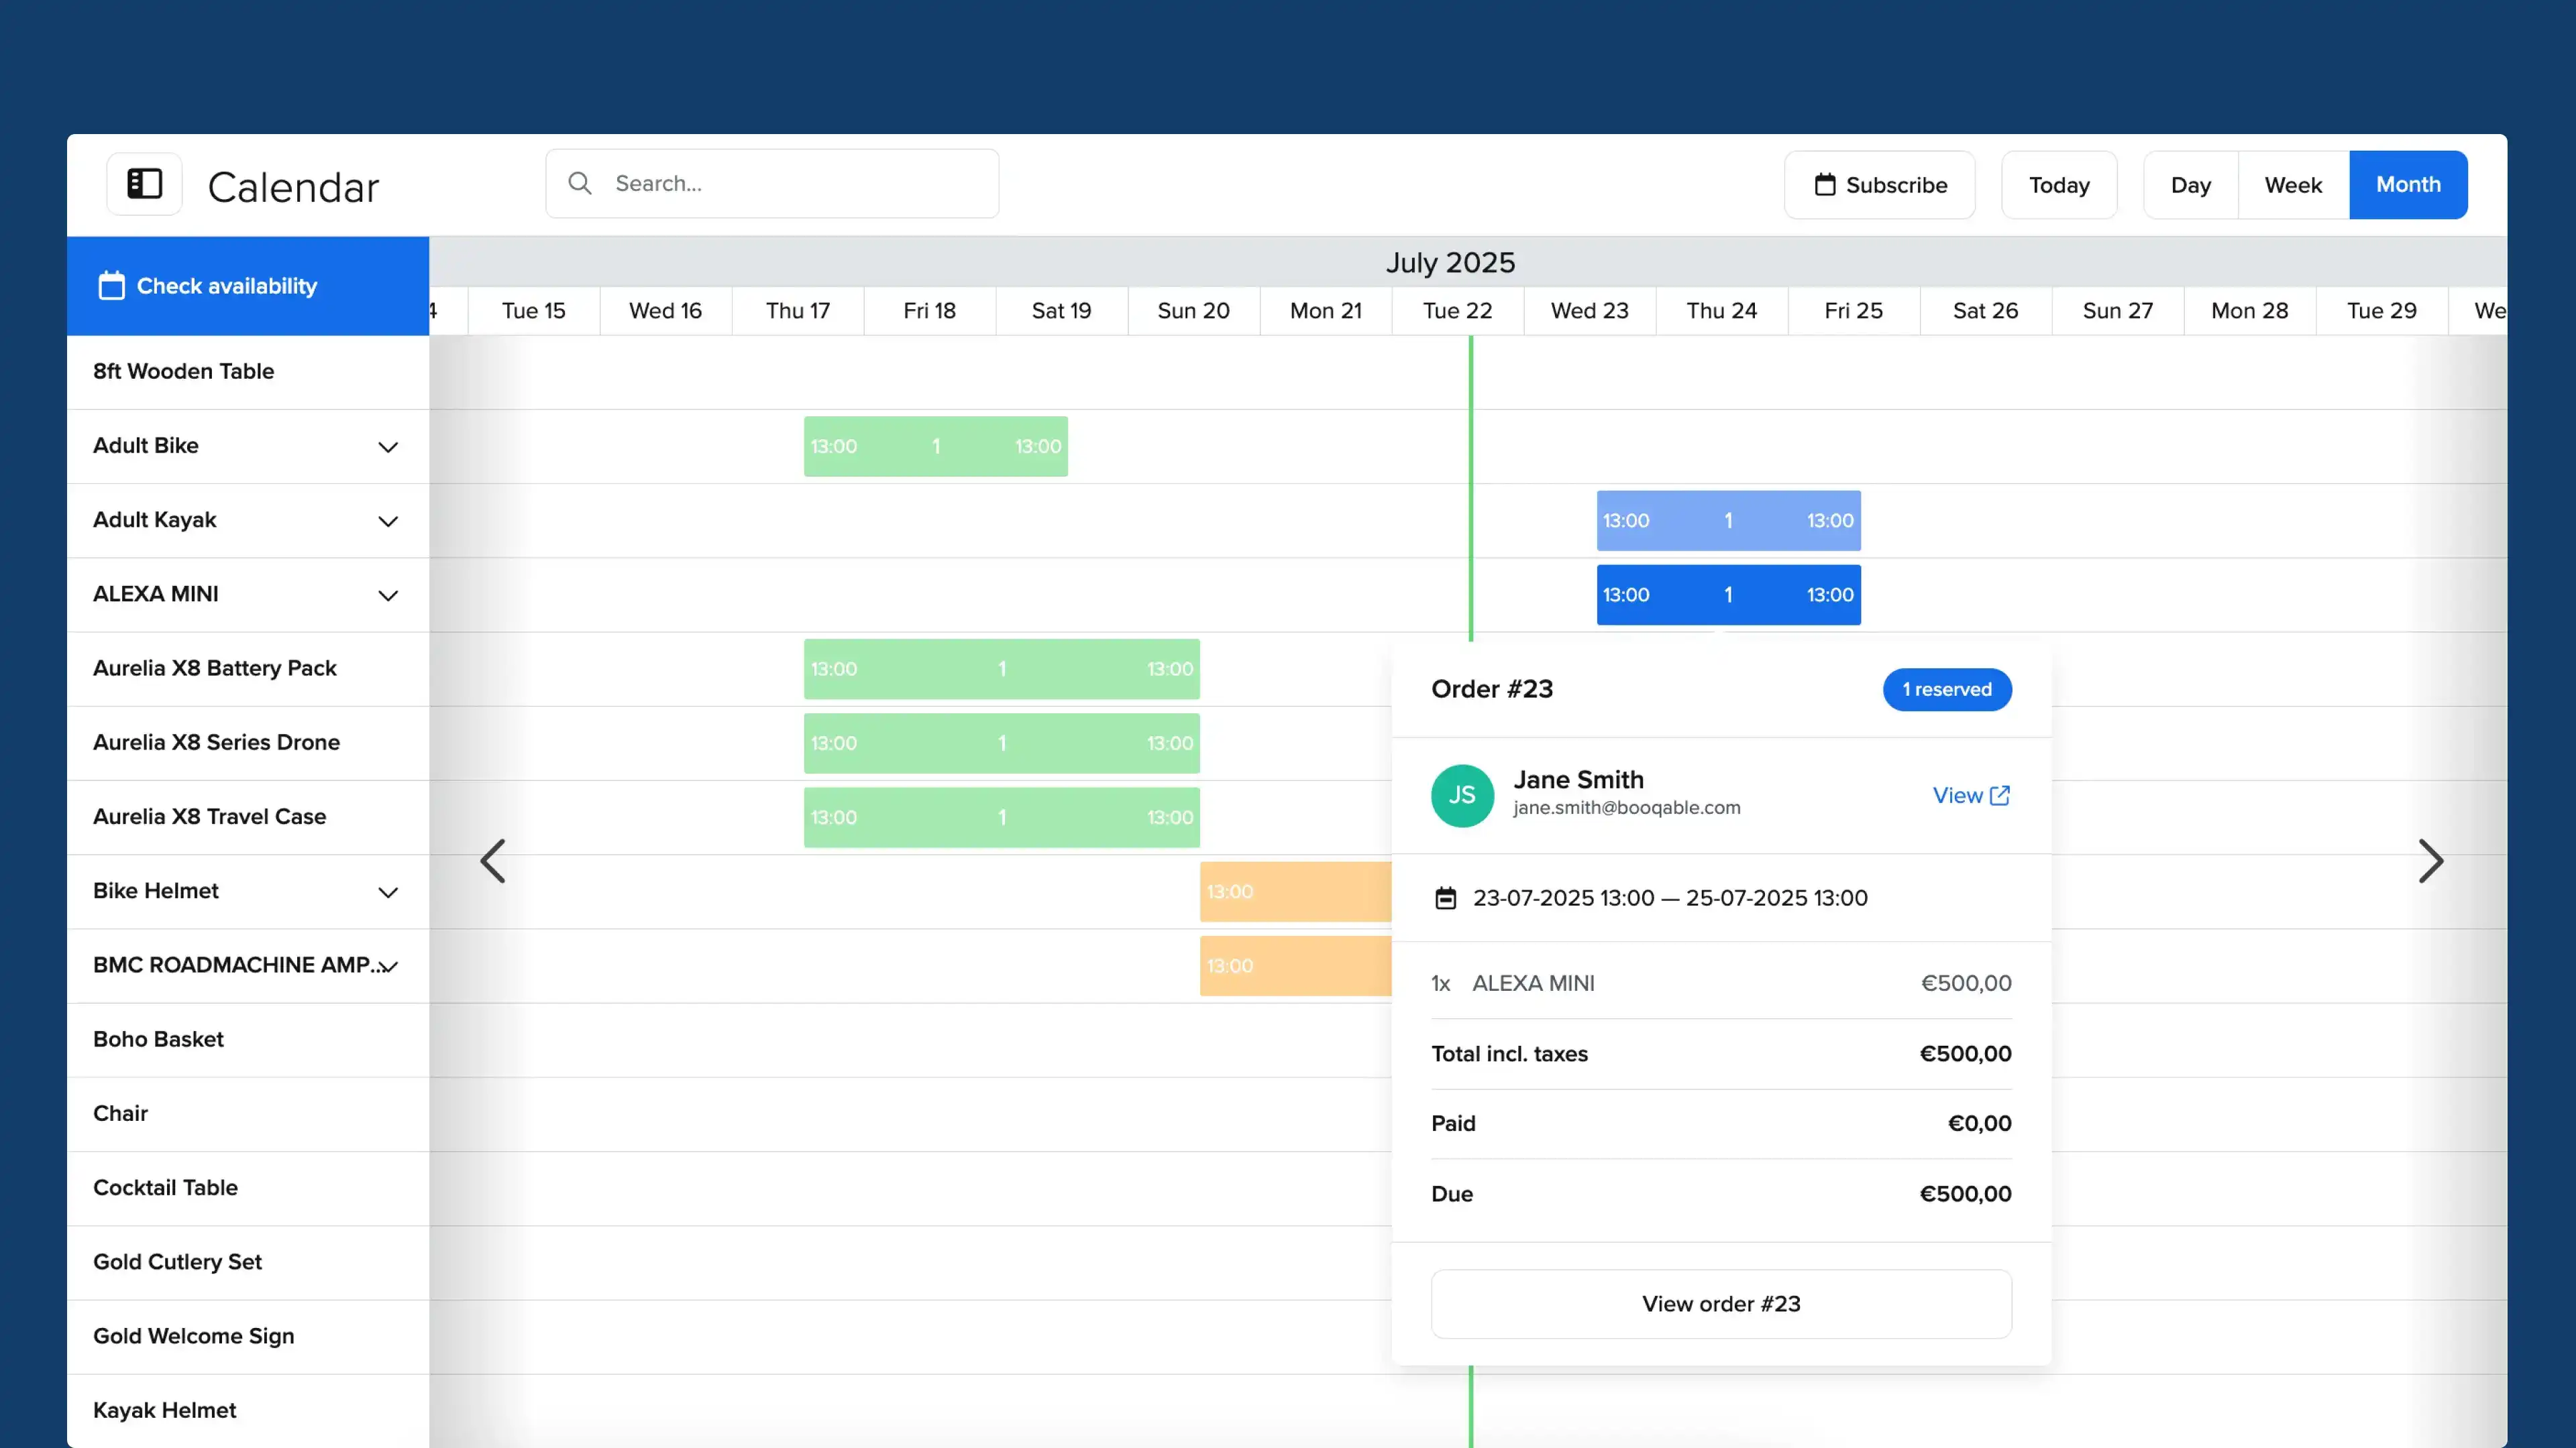
Task: Click the right arrow to advance the calendar
Action: [x=2431, y=860]
